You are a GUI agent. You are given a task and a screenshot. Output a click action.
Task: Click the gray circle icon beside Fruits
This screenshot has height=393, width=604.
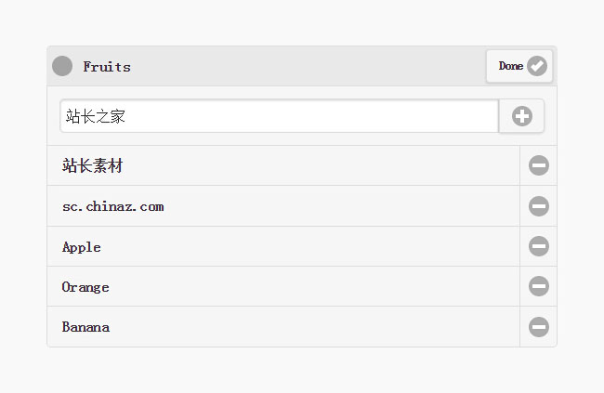(62, 66)
